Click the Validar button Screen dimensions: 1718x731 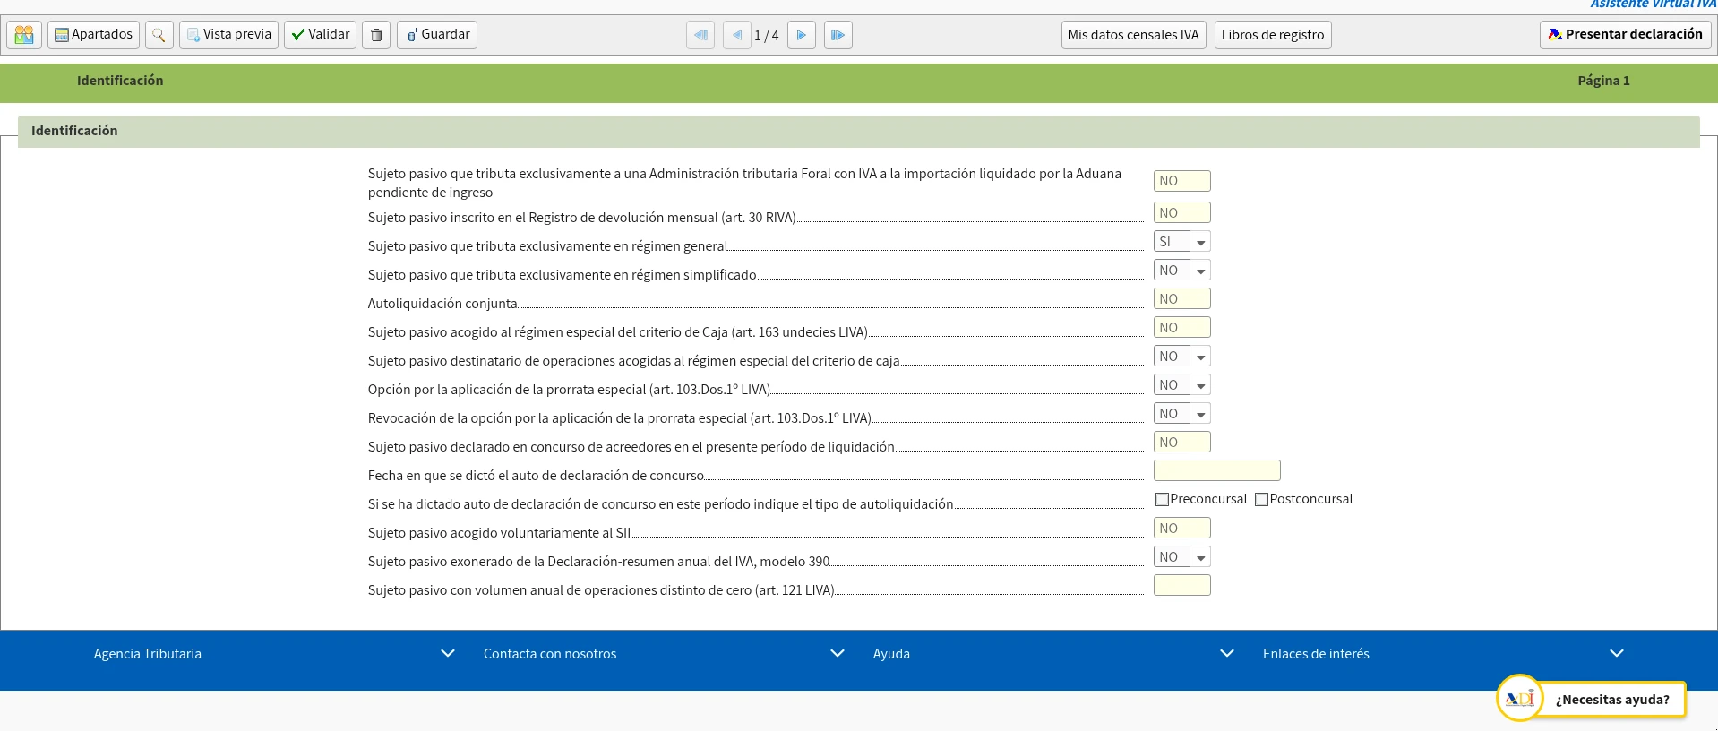click(320, 35)
